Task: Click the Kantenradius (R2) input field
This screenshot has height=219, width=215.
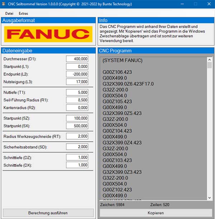Action: click(77, 108)
